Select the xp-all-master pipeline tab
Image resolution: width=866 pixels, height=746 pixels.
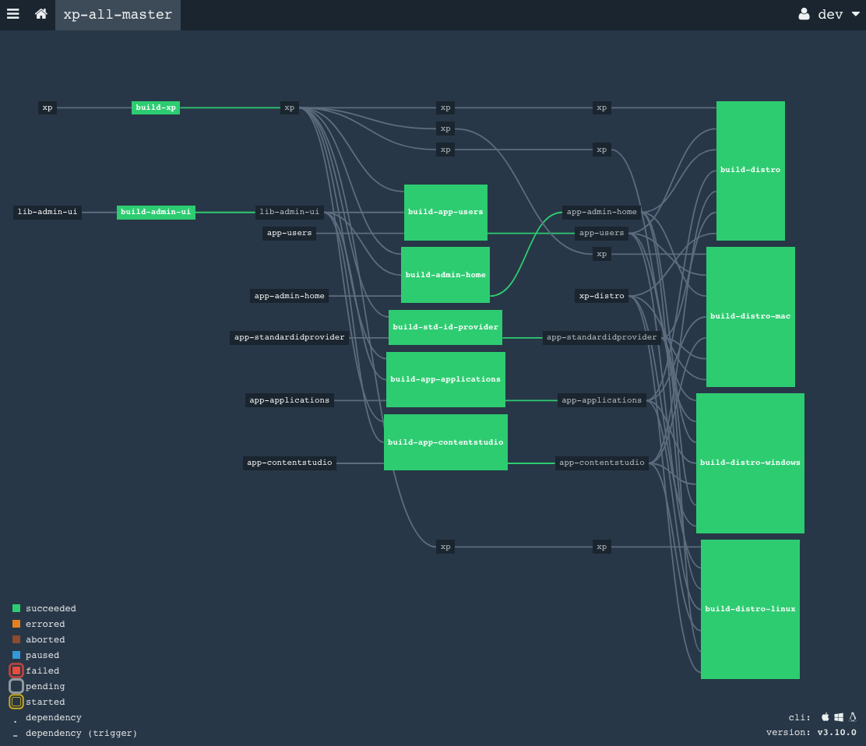point(118,14)
